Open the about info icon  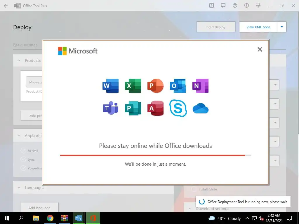point(246,6)
